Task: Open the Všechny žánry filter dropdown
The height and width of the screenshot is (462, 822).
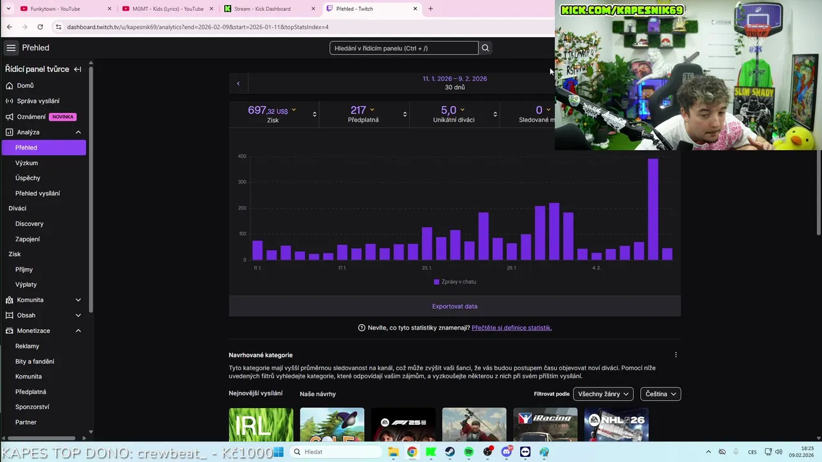Action: pos(604,394)
